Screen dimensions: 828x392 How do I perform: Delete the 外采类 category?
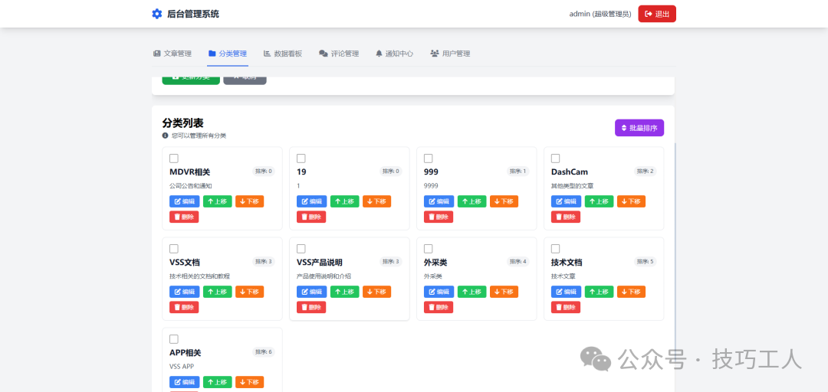(x=439, y=307)
